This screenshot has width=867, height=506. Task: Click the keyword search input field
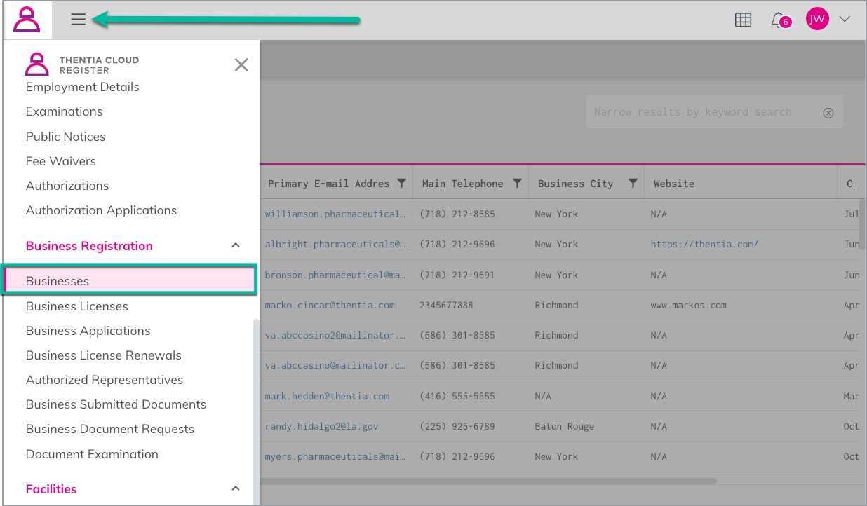click(x=705, y=112)
